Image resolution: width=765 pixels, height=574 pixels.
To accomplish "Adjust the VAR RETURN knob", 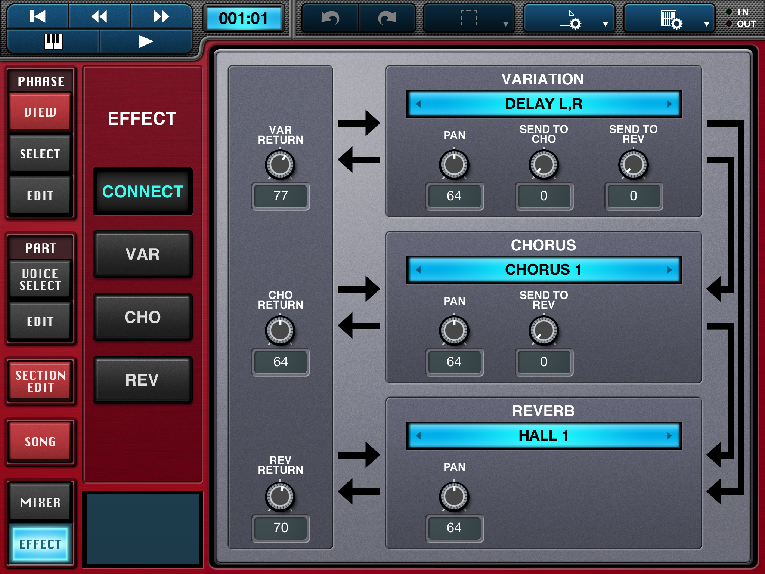I will click(x=280, y=164).
